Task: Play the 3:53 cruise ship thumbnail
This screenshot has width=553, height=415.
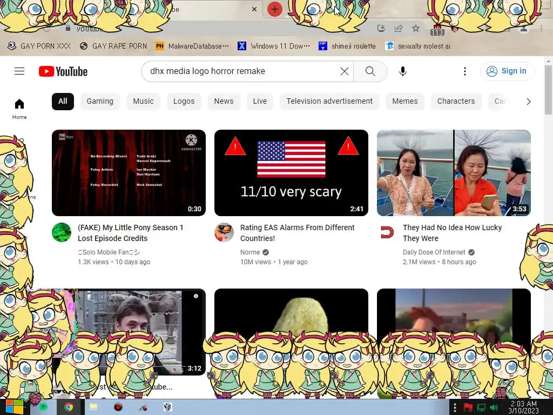Action: 454,173
